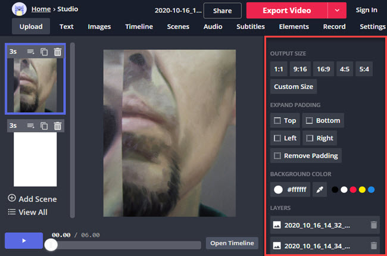Click the #ffffff background color field
Viewport: 387px width, 256px height.
(x=291, y=189)
